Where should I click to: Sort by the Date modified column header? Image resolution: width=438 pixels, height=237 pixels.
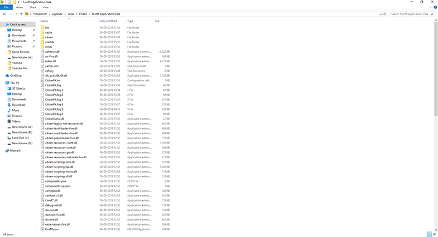click(109, 21)
